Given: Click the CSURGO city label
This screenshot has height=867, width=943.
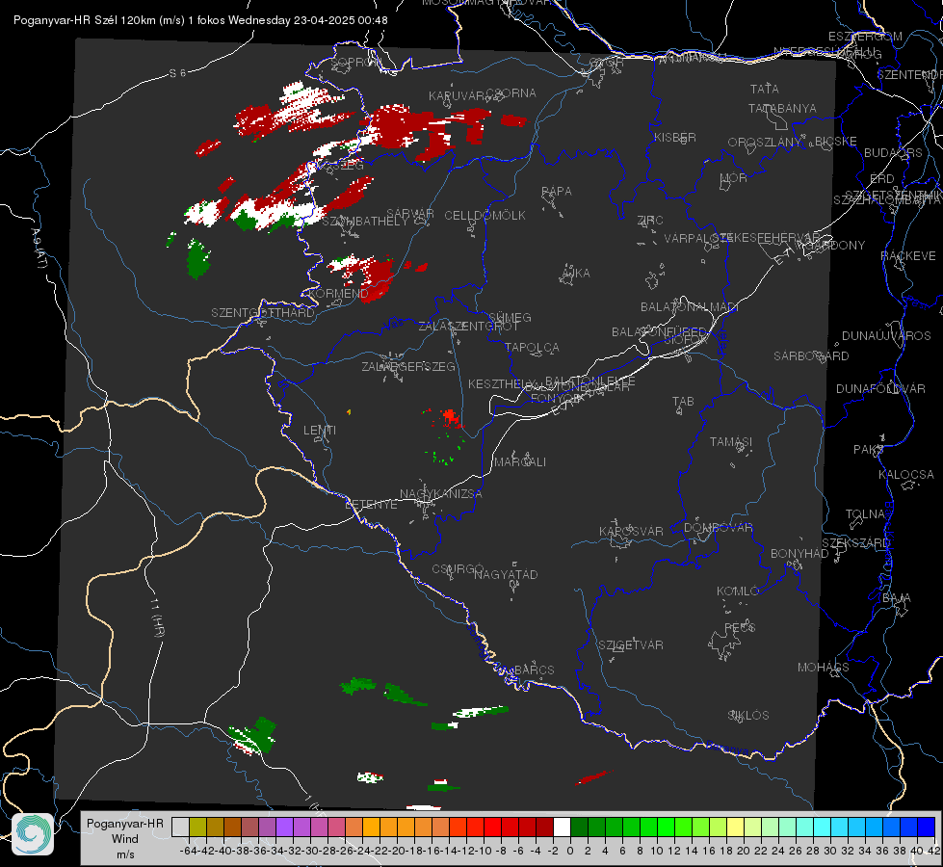Looking at the screenshot, I should pos(458,569).
